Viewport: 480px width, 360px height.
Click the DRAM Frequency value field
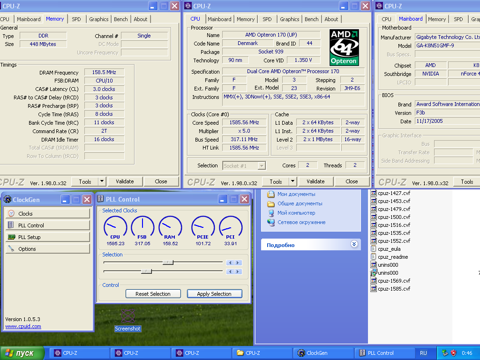[x=104, y=72]
